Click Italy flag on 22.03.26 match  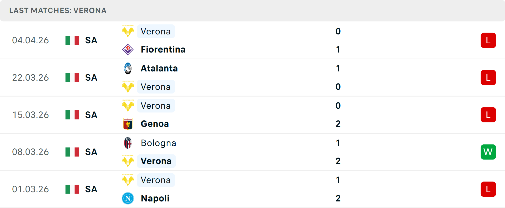72,77
